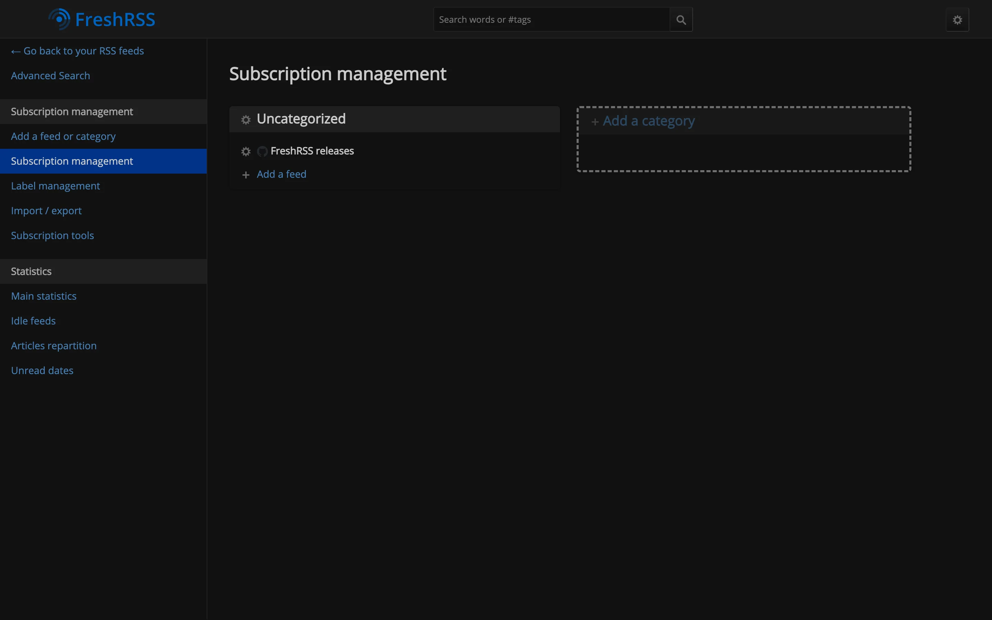Click the search magnifier button
992x620 pixels.
click(681, 20)
